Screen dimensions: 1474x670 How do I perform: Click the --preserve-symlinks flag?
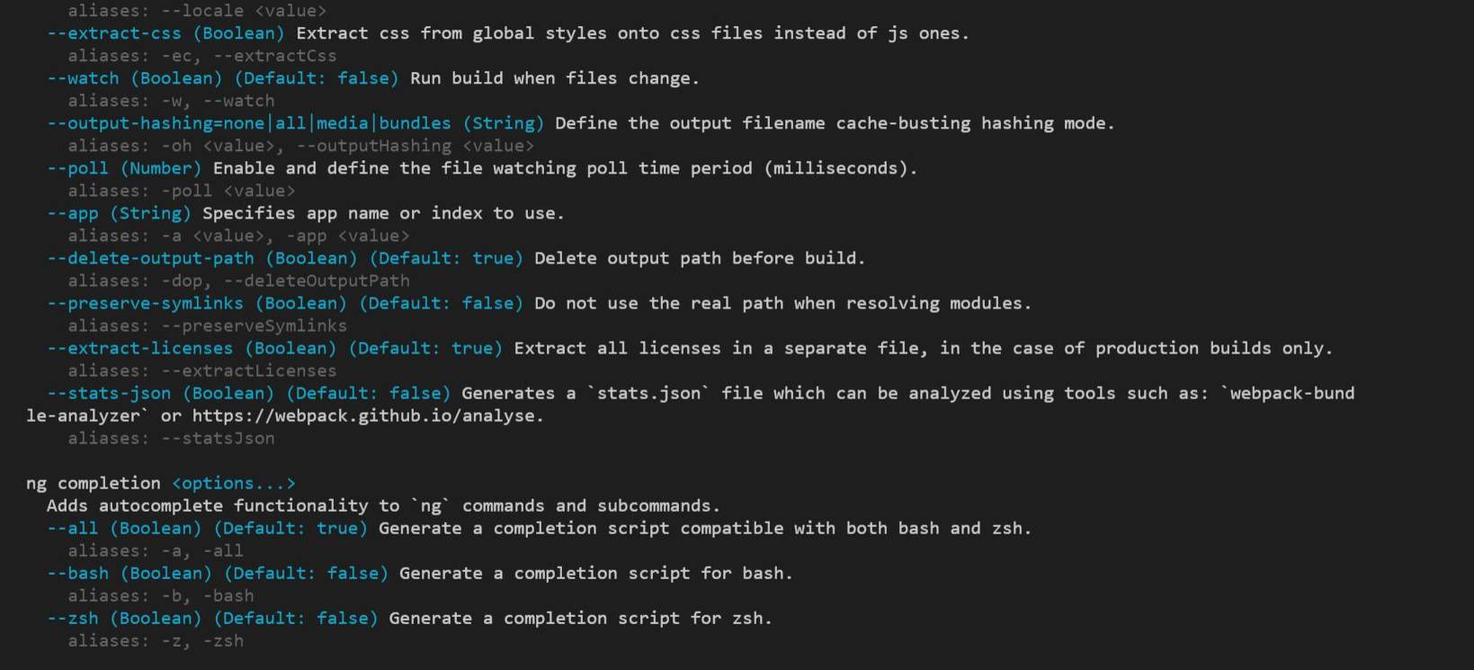click(x=145, y=303)
